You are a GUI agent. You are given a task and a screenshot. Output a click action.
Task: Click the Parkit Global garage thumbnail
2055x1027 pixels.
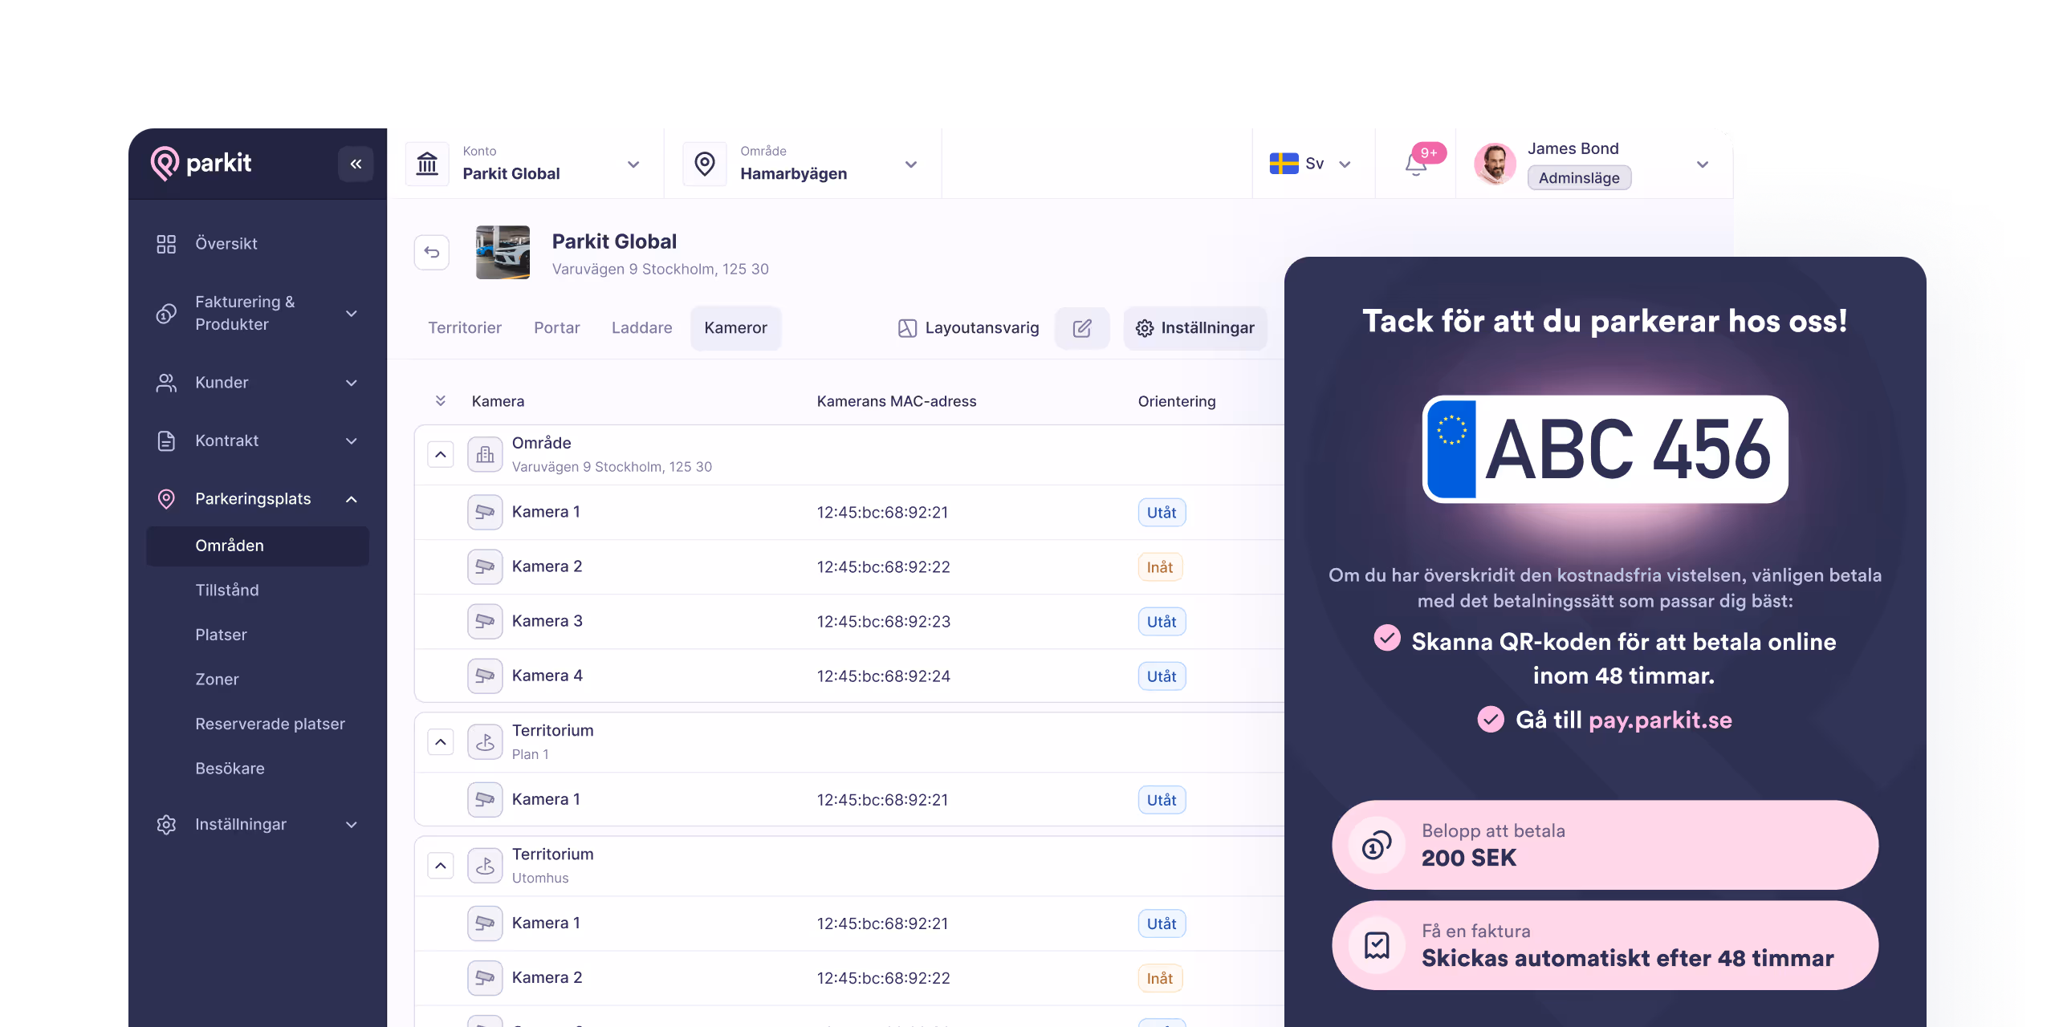[503, 252]
